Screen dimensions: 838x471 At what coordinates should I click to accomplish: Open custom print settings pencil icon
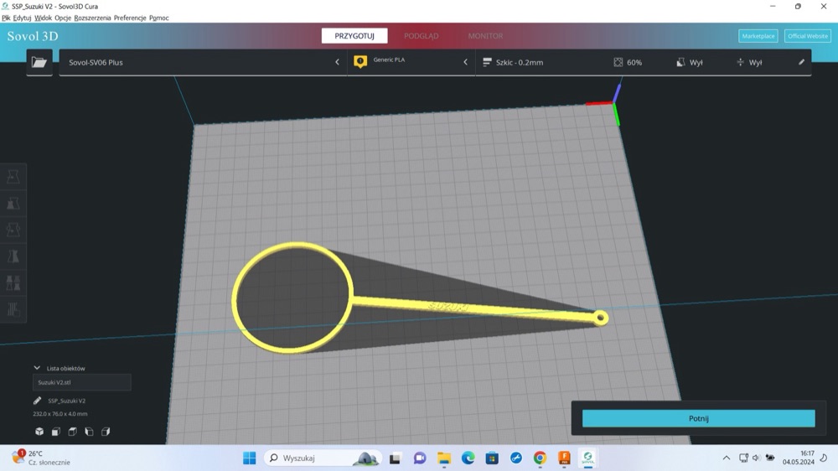[801, 62]
